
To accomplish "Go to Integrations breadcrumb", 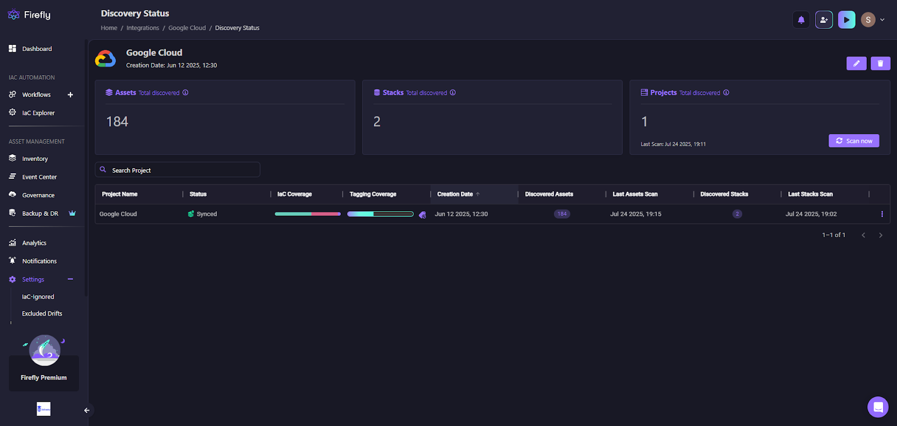I will pos(143,28).
